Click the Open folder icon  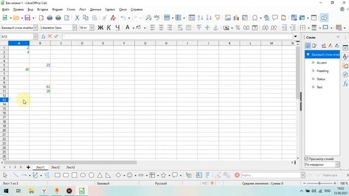[x=16, y=18]
